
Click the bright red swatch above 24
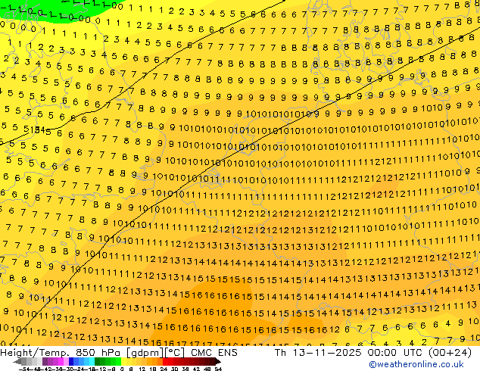click(165, 361)
